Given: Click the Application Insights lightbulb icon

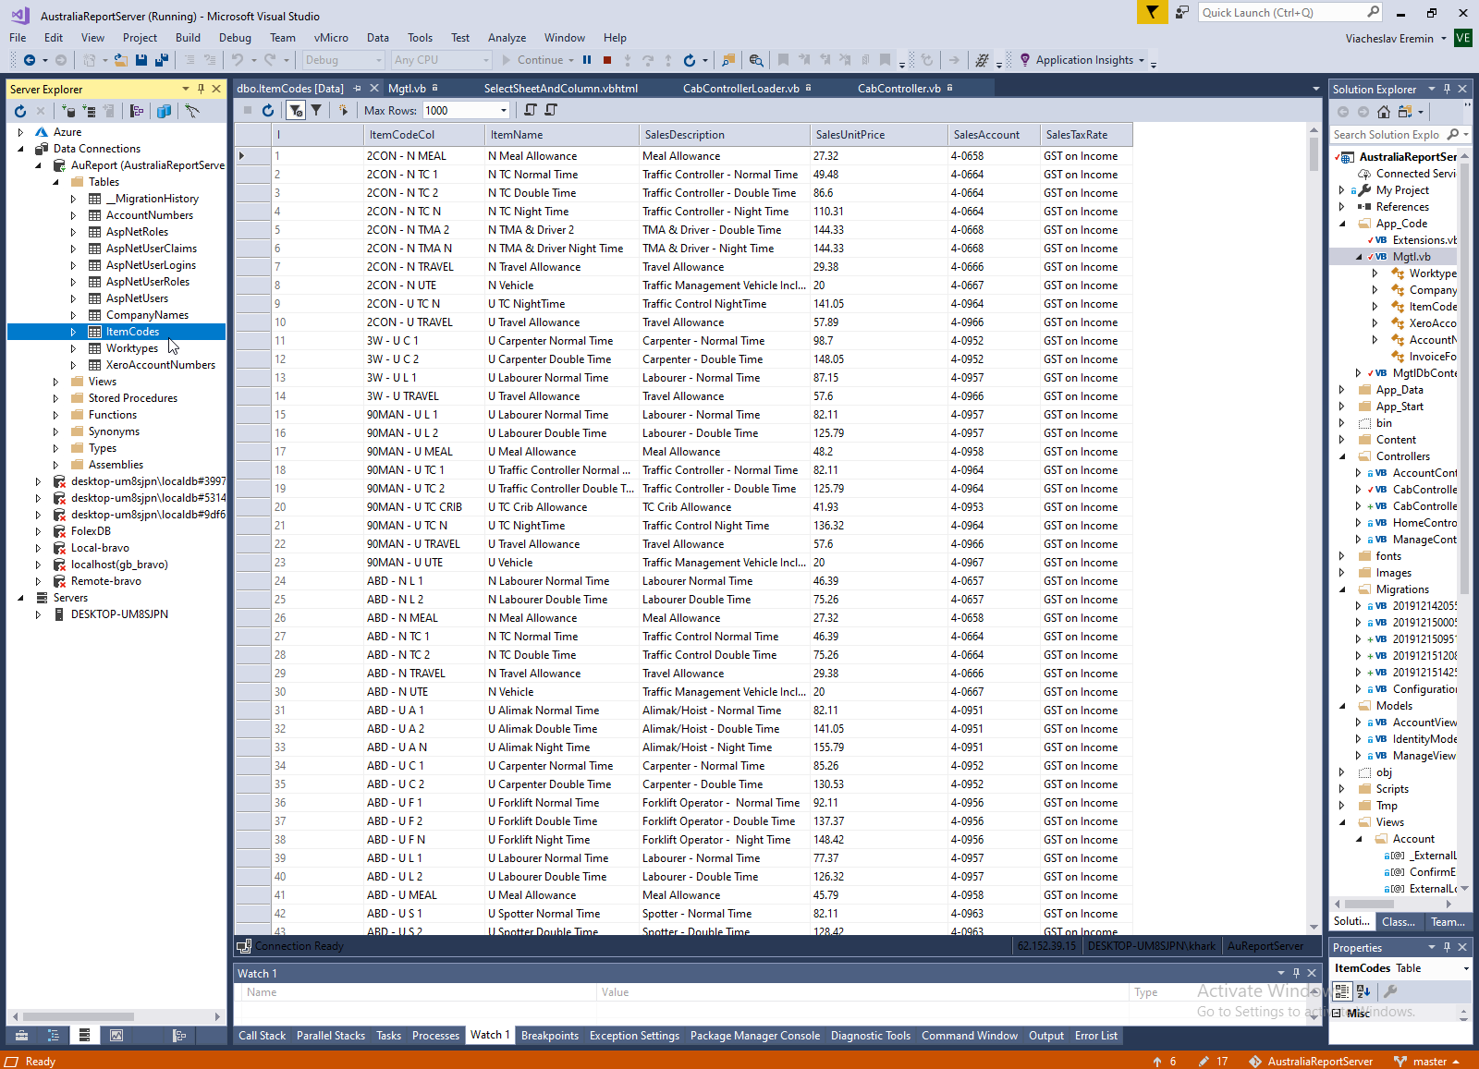Looking at the screenshot, I should (x=1024, y=60).
